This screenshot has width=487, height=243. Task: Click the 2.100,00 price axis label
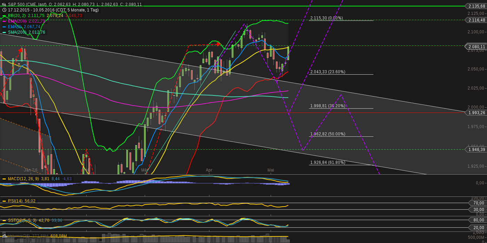(x=476, y=32)
